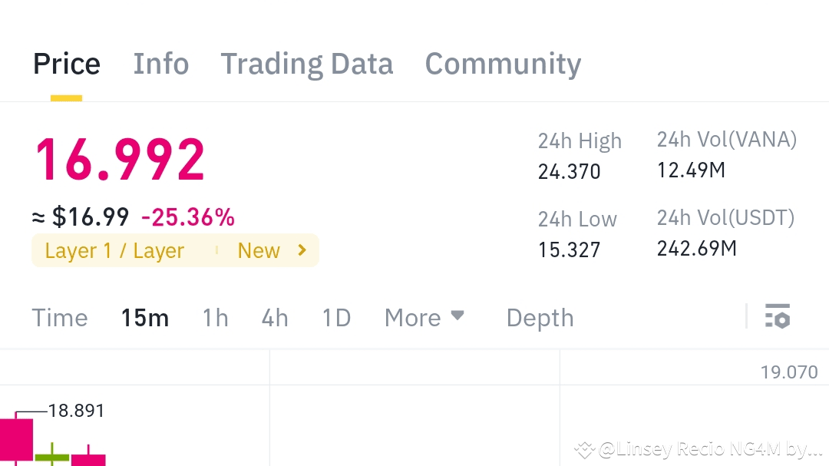This screenshot has width=829, height=466.
Task: Choose the 15m interval
Action: [x=145, y=318]
